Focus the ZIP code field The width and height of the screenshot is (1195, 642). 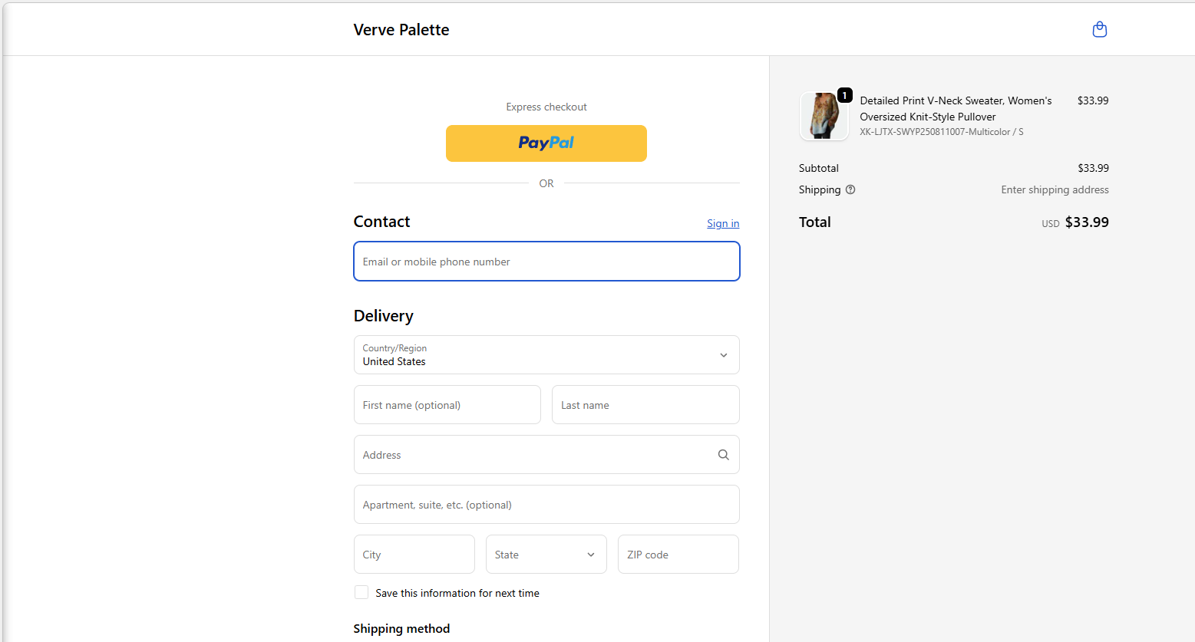click(678, 555)
